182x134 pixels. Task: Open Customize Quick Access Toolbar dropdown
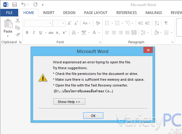(43, 5)
